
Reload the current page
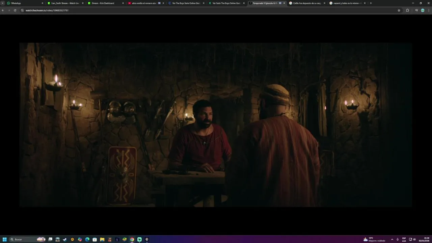click(15, 10)
